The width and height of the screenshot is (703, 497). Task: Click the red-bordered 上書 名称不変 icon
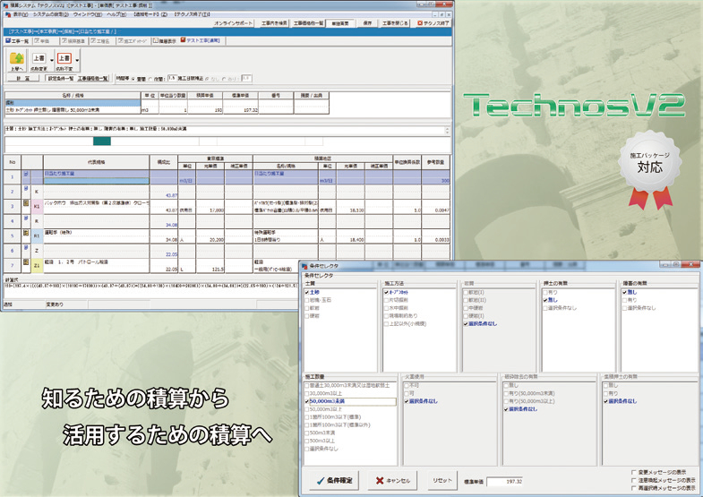pos(64,58)
